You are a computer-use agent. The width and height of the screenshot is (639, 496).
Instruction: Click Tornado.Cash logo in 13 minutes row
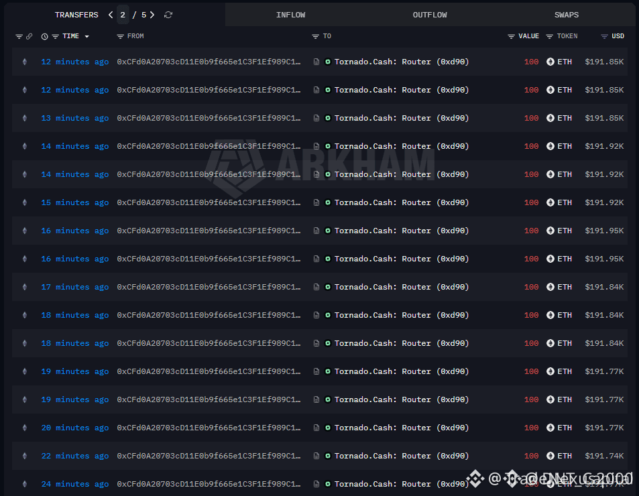tap(328, 118)
